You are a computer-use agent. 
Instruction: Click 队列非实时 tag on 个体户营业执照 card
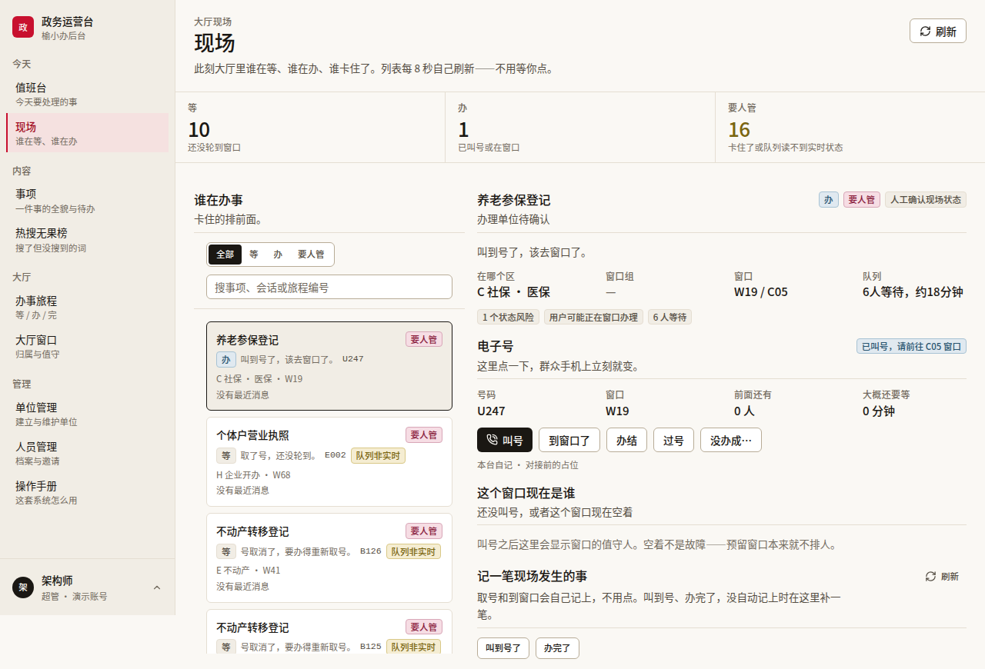[378, 455]
